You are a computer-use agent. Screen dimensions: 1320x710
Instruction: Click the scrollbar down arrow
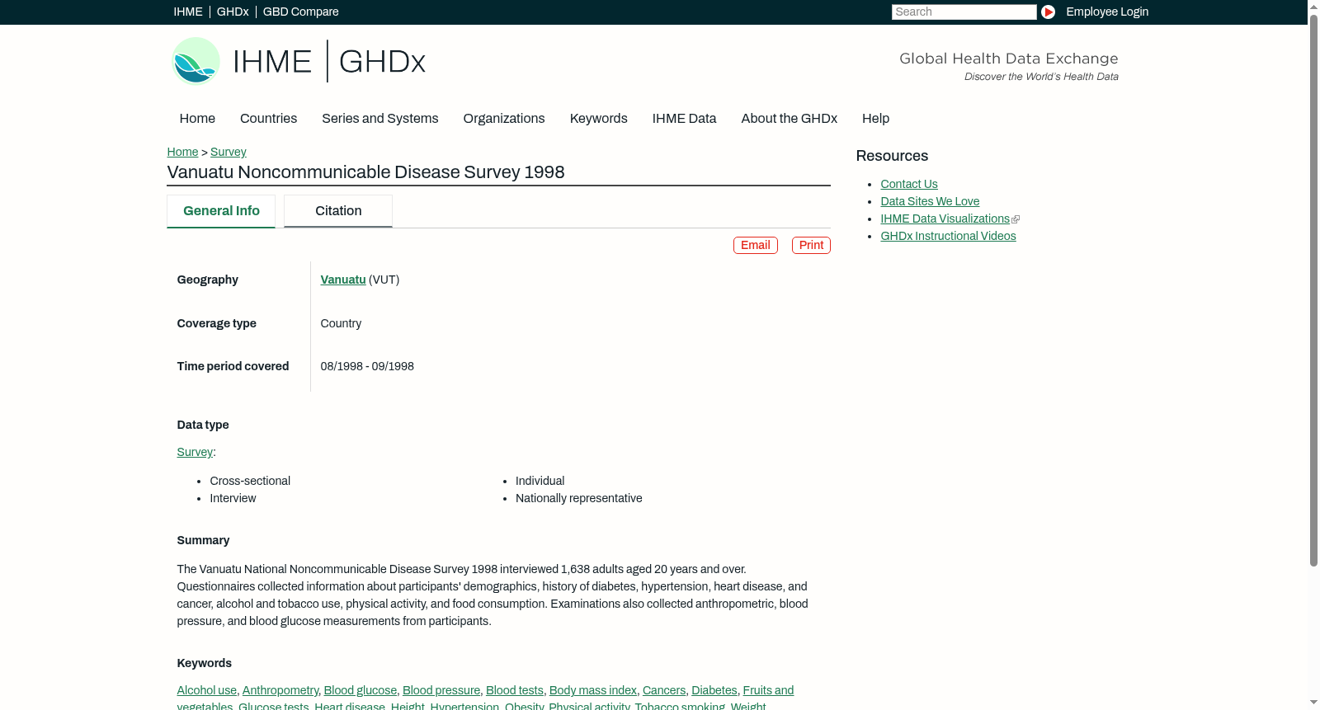click(1313, 704)
